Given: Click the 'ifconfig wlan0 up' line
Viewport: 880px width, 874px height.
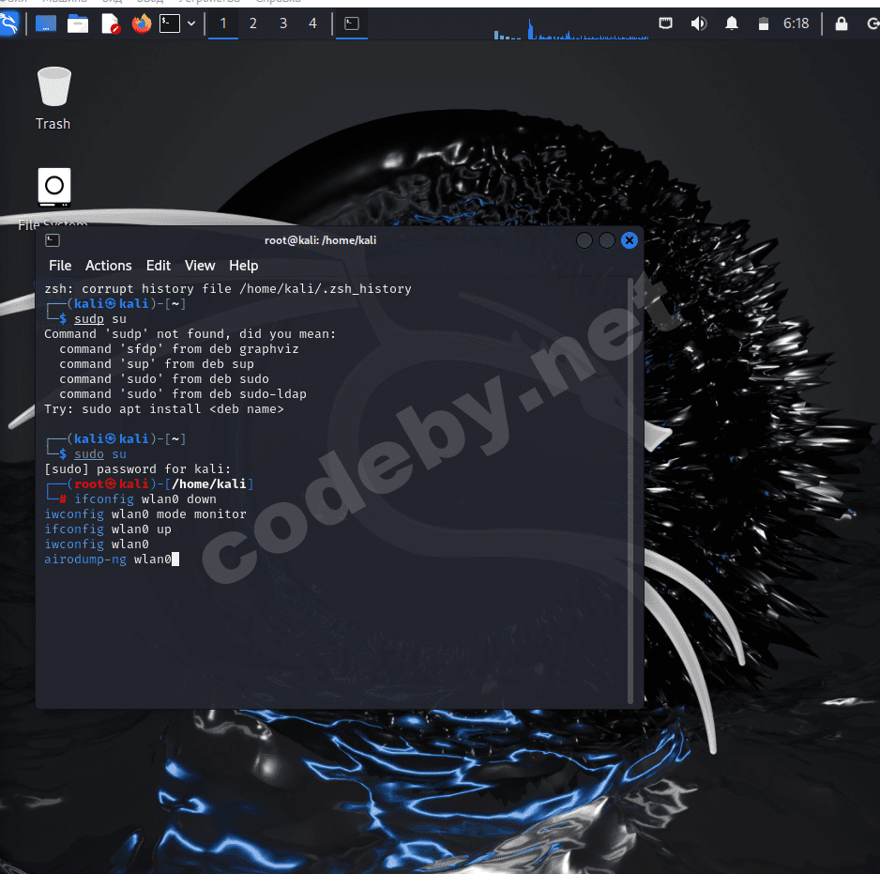Looking at the screenshot, I should [x=108, y=529].
